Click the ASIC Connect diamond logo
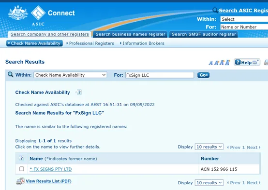 coord(38,13)
